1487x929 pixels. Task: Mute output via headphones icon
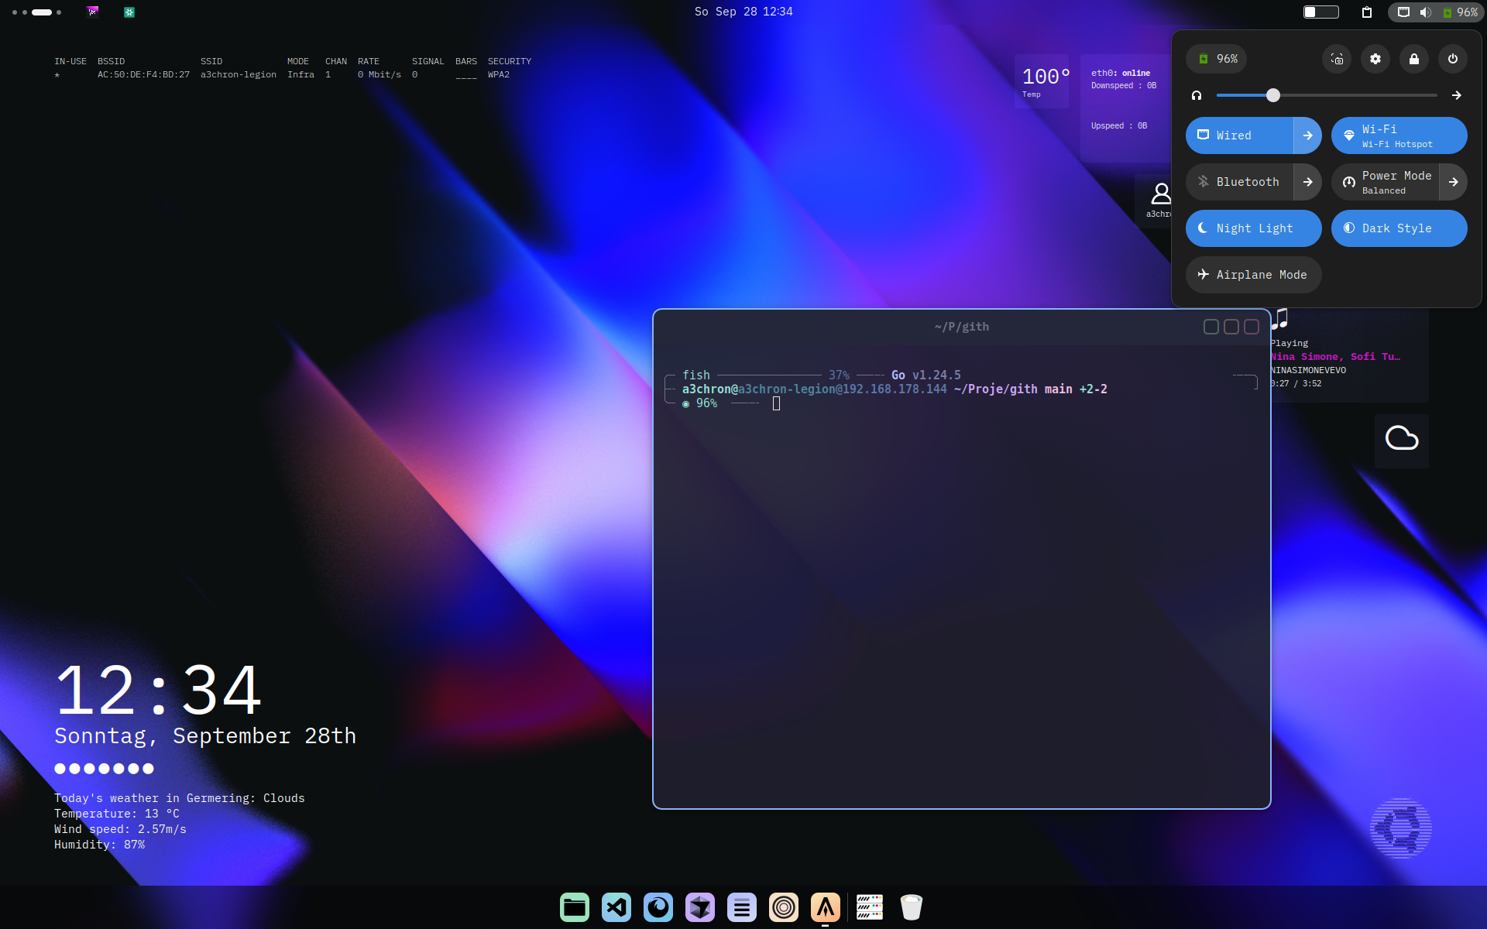pos(1197,95)
